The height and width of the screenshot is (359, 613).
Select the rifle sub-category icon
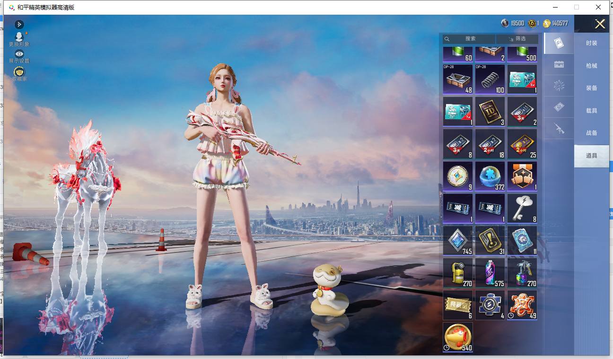pos(559,128)
